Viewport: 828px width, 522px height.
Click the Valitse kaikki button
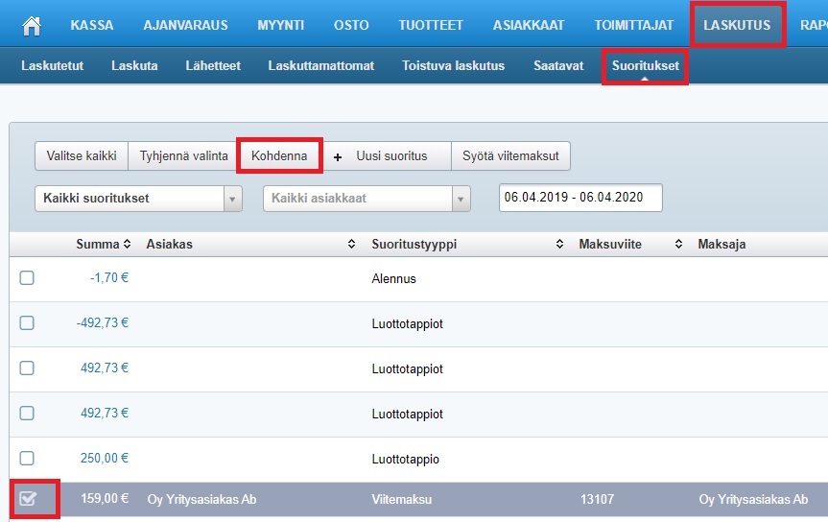point(82,156)
